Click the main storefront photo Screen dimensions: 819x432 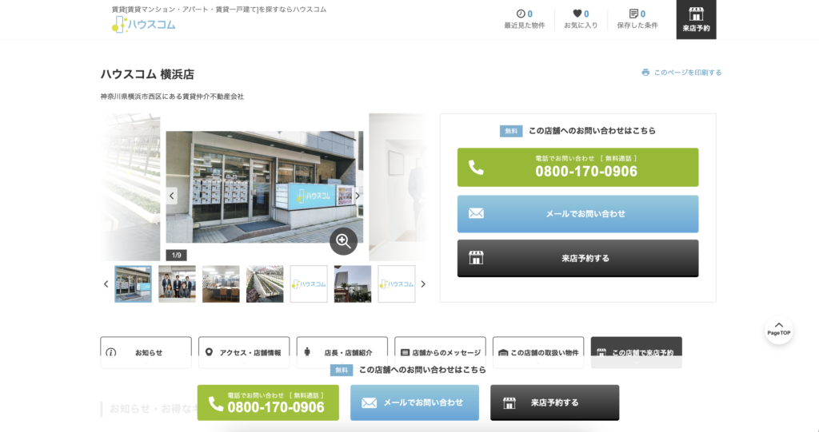click(264, 187)
